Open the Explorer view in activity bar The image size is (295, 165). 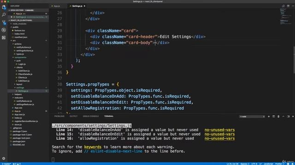tap(4, 7)
